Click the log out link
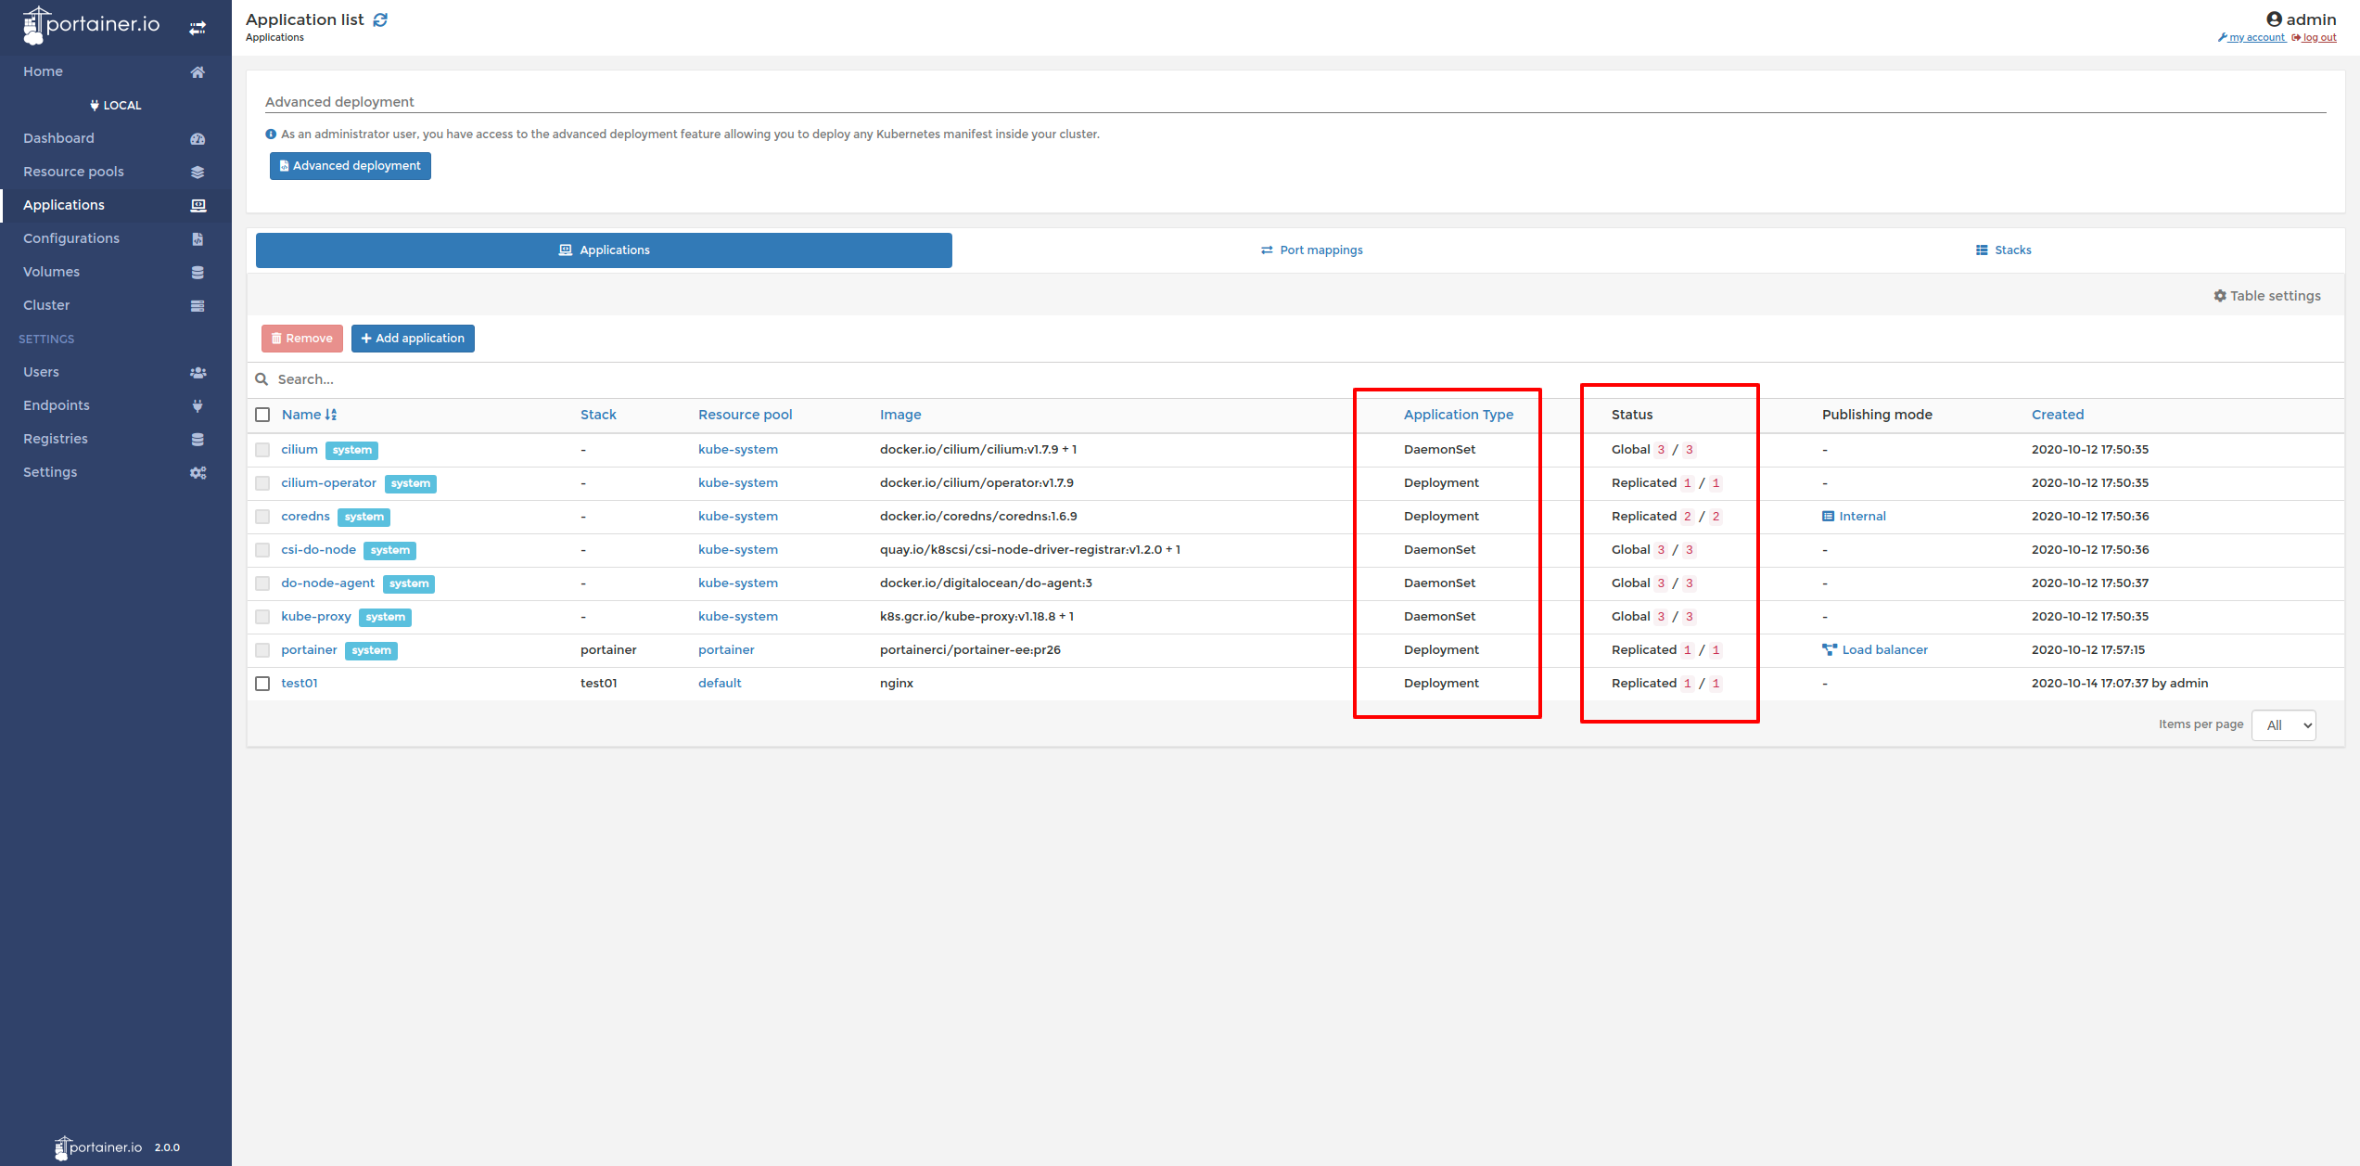Viewport: 2360px width, 1166px height. point(2315,37)
